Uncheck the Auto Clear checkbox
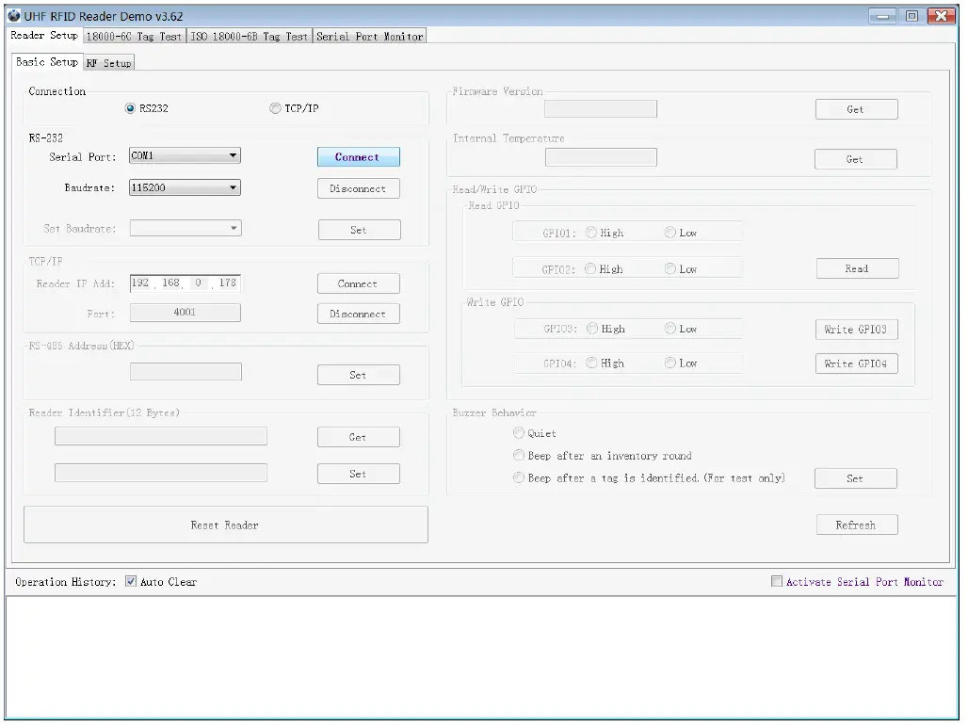The image size is (968, 727). [x=130, y=581]
